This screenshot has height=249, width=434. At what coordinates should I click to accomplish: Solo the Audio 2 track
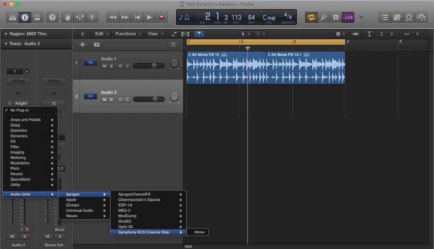tap(111, 100)
